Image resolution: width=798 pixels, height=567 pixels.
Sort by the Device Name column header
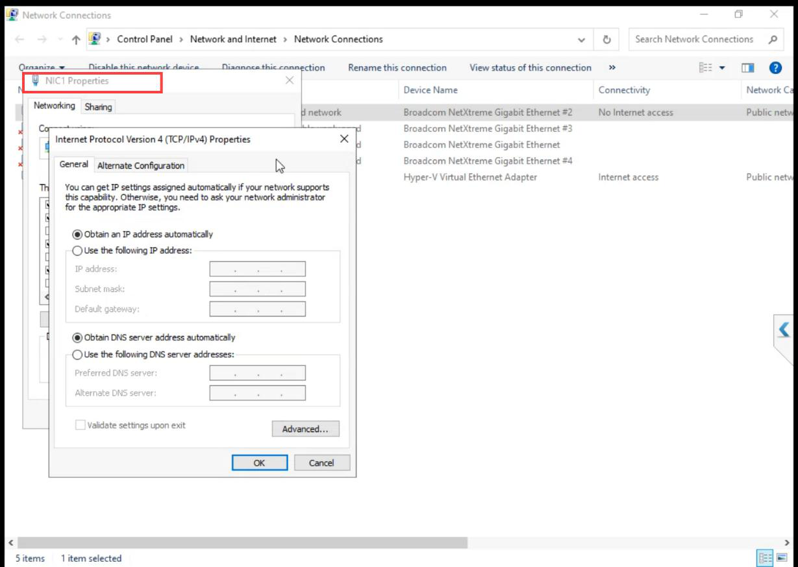point(430,90)
